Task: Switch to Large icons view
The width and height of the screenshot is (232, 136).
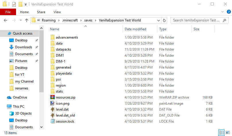Action: (x=228, y=133)
